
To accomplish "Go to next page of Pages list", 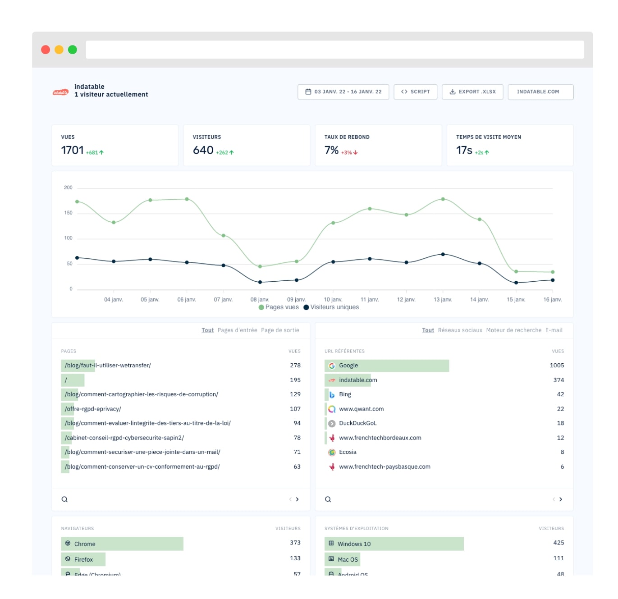I will click(298, 499).
